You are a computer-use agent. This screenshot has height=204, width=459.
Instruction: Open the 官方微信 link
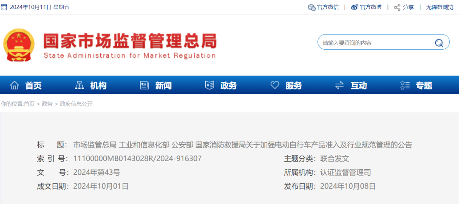pos(328,7)
